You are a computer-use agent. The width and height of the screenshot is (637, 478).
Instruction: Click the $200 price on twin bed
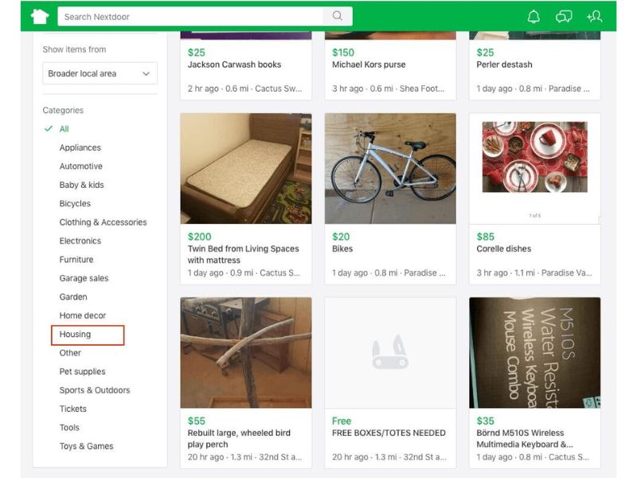click(x=200, y=237)
